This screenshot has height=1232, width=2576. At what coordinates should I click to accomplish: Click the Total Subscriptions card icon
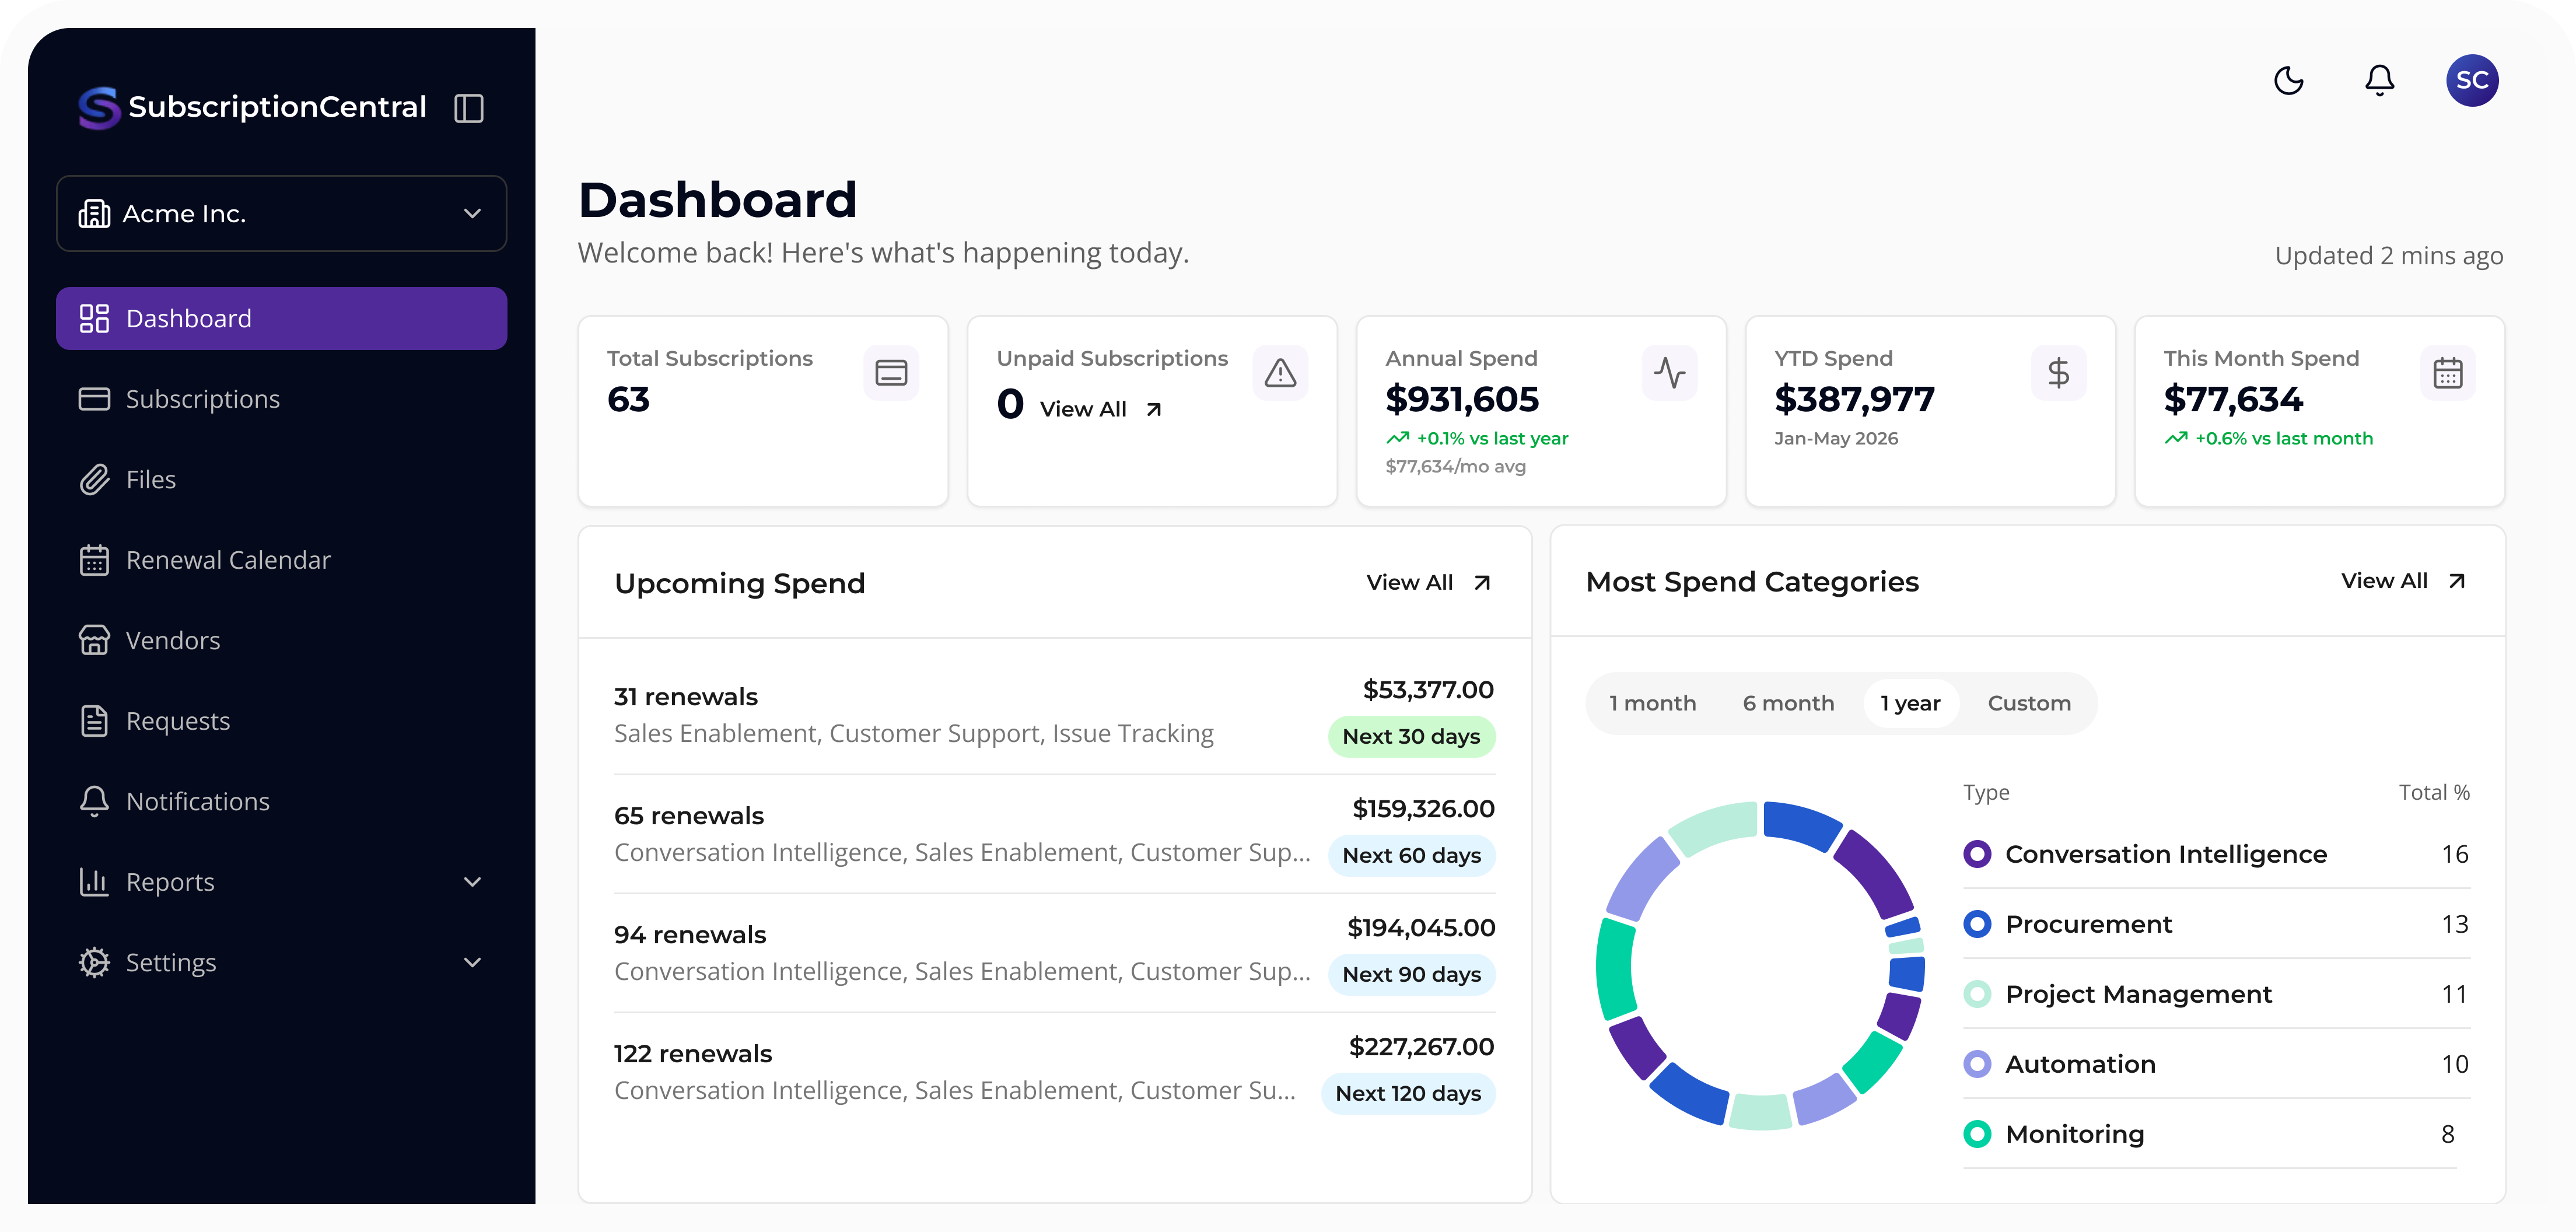[x=890, y=373]
